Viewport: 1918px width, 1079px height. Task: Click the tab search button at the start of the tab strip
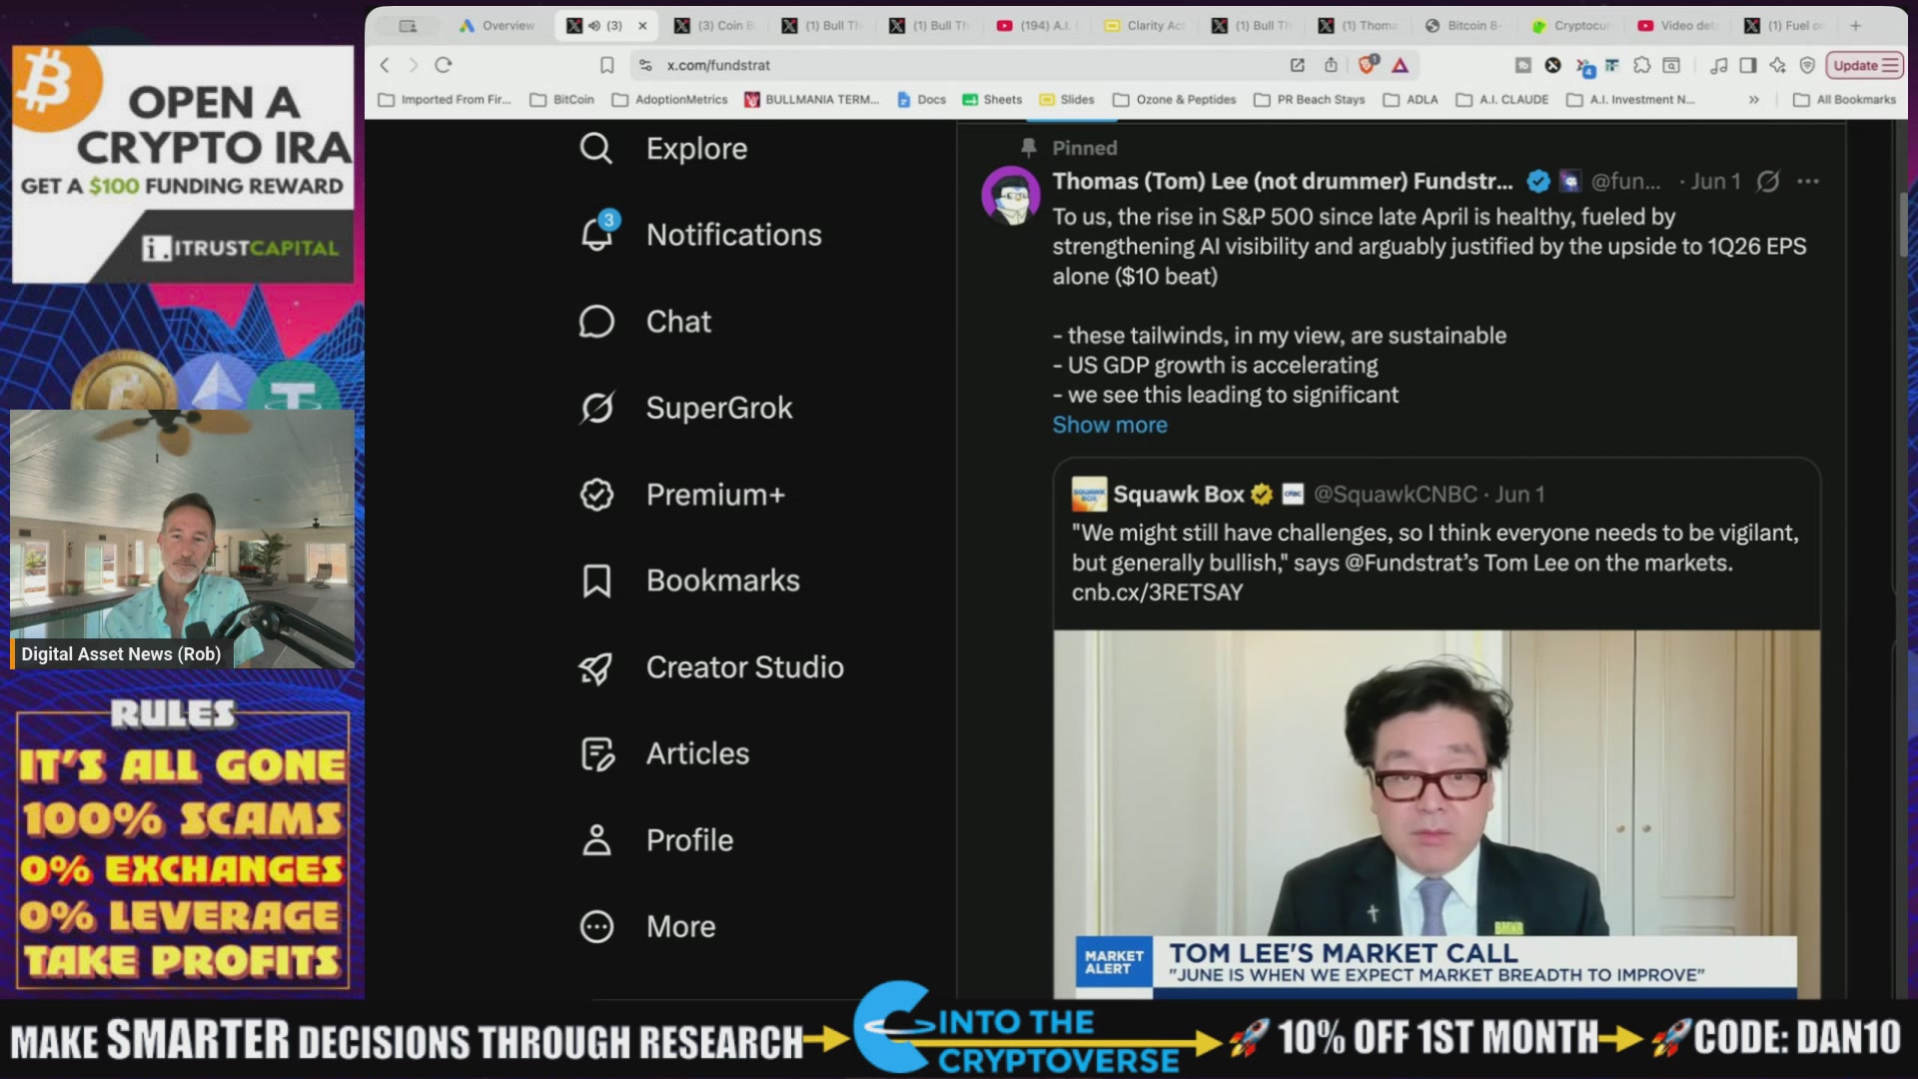(408, 26)
